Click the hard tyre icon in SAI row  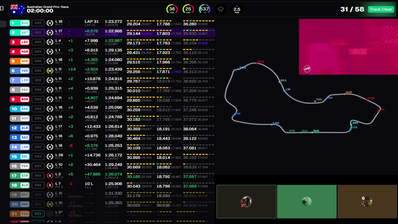(50, 138)
